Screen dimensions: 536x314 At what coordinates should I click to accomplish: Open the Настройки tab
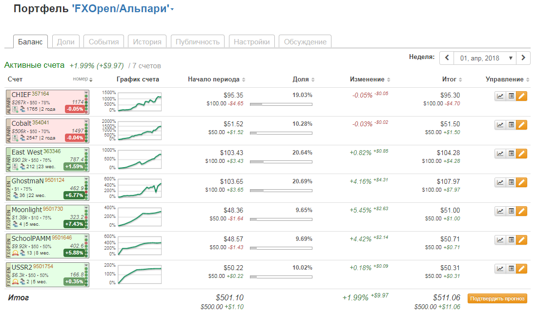pyautogui.click(x=251, y=42)
